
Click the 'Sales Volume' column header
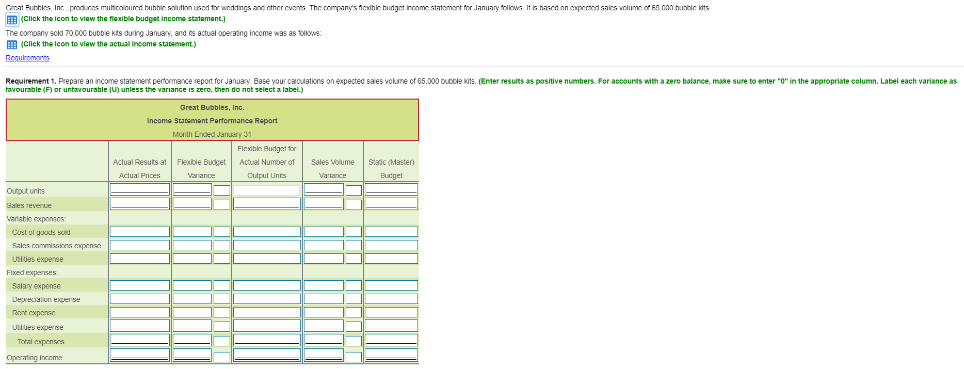tap(333, 162)
